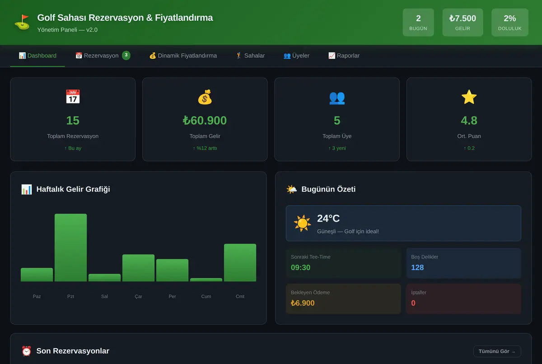Click the İptaller tile showing 0
The height and width of the screenshot is (364, 542).
pos(463,299)
